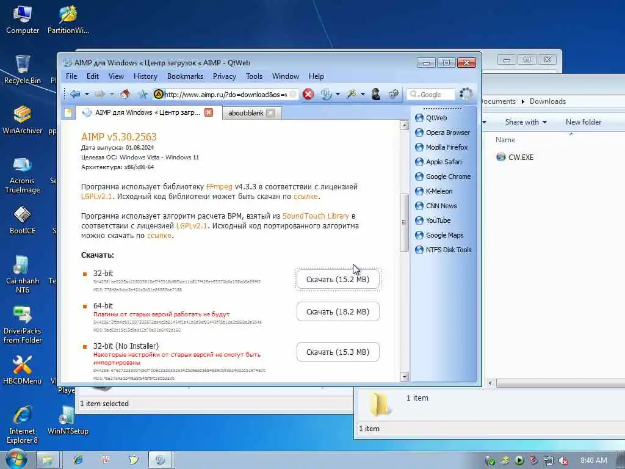Open the Bookmarks menu
The width and height of the screenshot is (625, 469).
(185, 76)
